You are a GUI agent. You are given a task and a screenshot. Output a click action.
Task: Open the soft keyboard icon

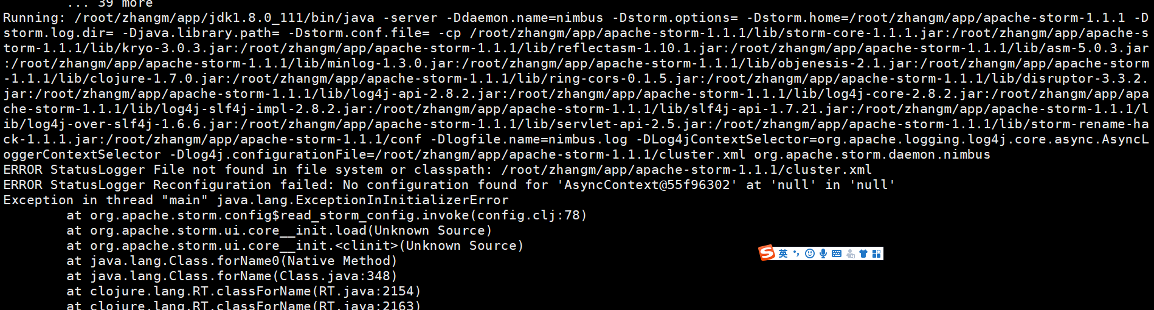(x=836, y=253)
